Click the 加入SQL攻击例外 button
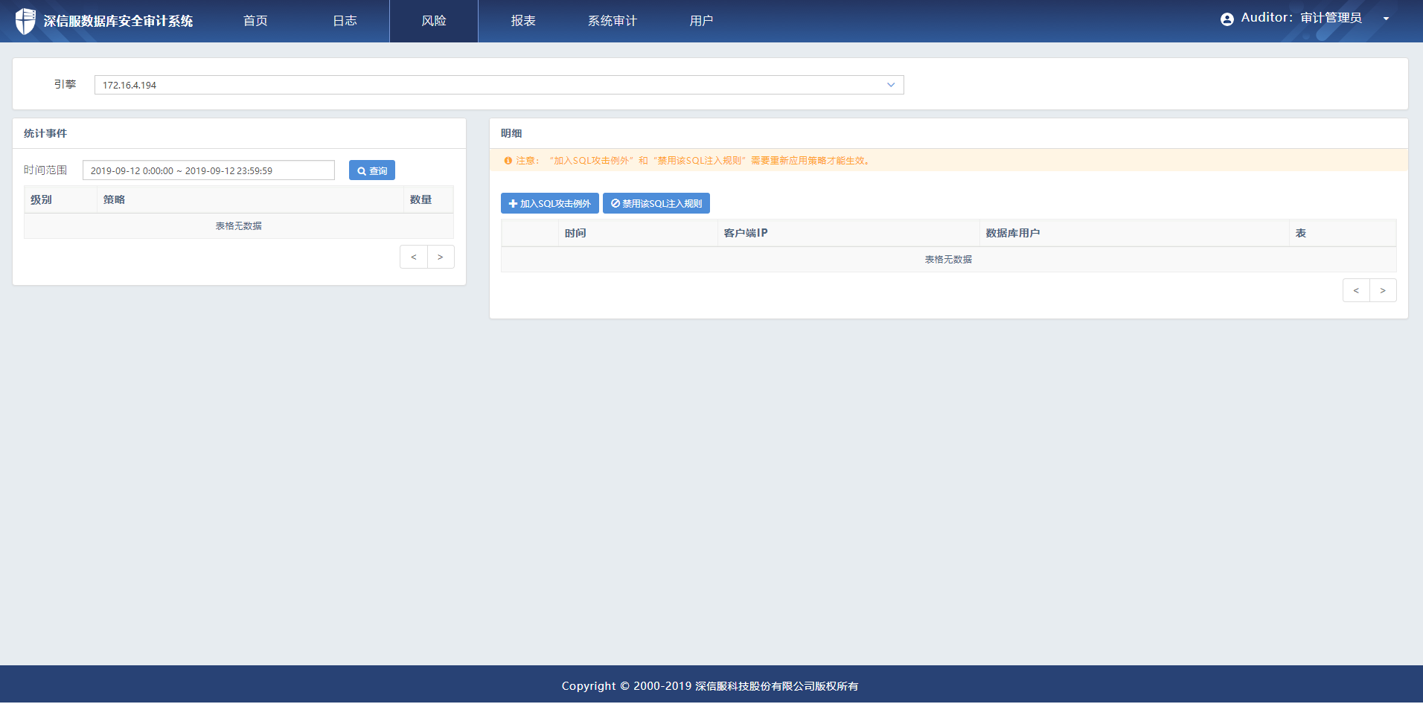This screenshot has height=704, width=1423. (549, 203)
